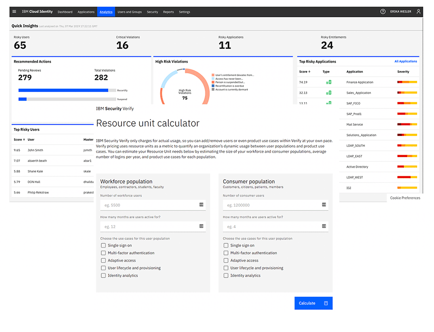Viewport: 434px width, 332px height.
Task: Click the ERIKA WEILER account name
Action: tap(401, 12)
